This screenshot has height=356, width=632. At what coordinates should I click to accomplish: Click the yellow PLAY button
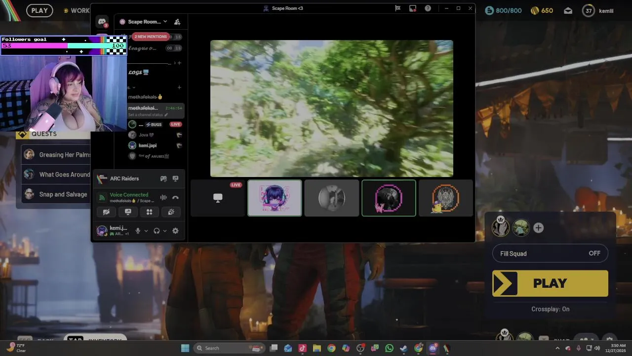[x=550, y=283]
